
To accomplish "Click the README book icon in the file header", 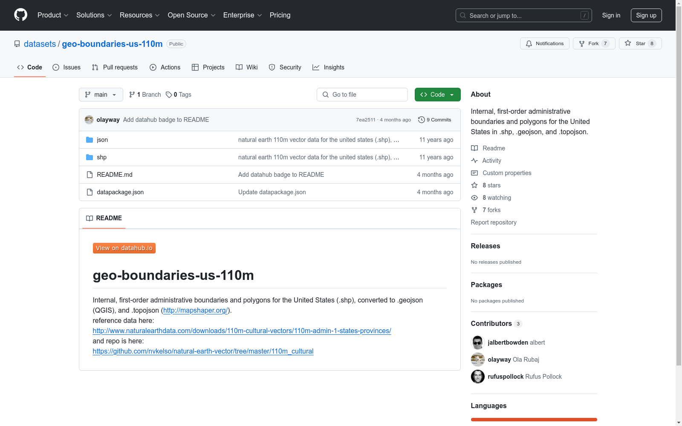I will [90, 218].
